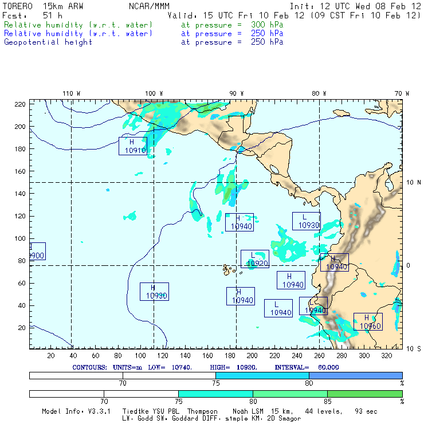Click the 'TORERO 15km ARW' title text
The width and height of the screenshot is (424, 424).
point(43,6)
